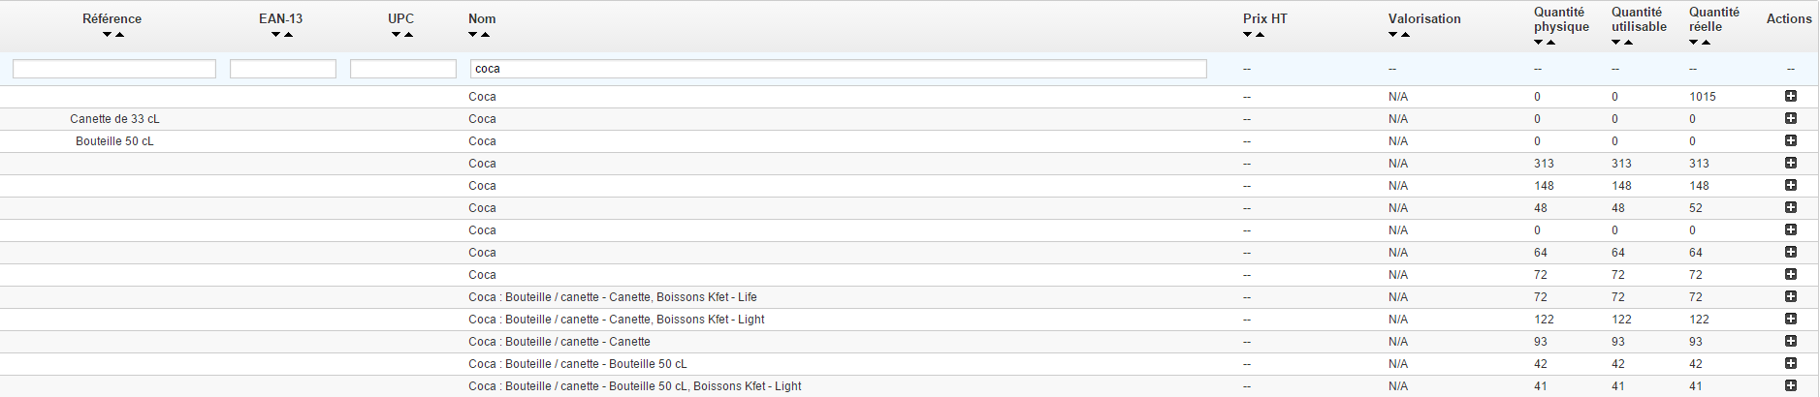Sort Référence column descending
Screen dimensions: 1820x397
[x=107, y=35]
